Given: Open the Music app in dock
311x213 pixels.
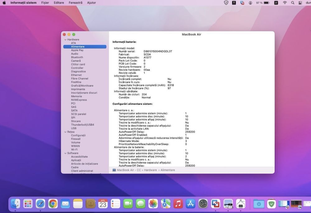Looking at the screenshot, I should click(x=178, y=204).
